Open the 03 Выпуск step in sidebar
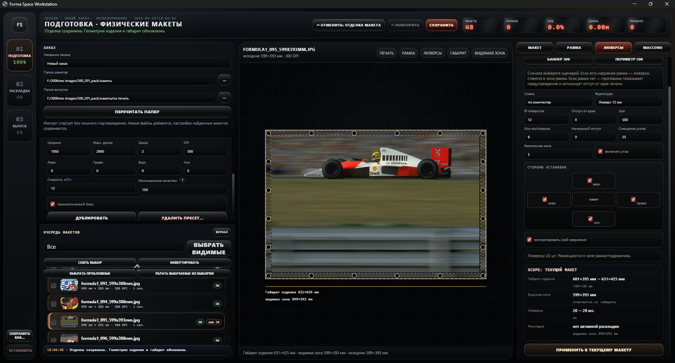This screenshot has width=675, height=363. coord(19,125)
